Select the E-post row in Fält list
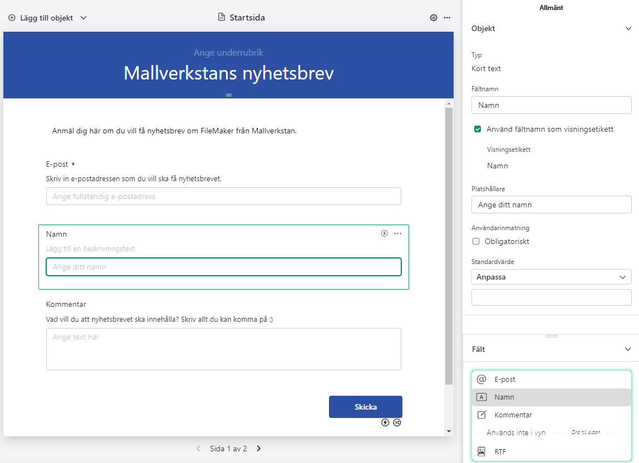The width and height of the screenshot is (639, 463). [x=552, y=379]
